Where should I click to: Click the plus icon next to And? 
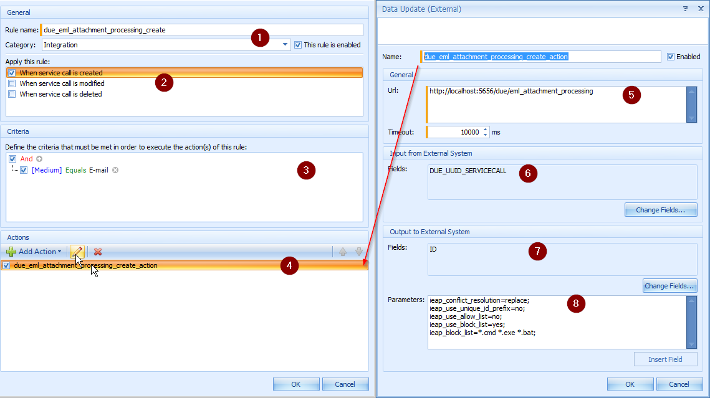(x=39, y=159)
